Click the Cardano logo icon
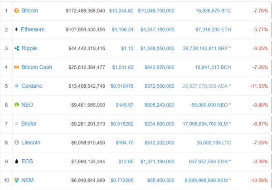The image size is (272, 190). (17, 86)
